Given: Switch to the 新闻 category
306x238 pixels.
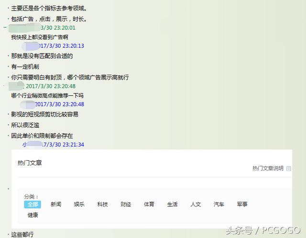Looking at the screenshot, I should click(56, 204).
